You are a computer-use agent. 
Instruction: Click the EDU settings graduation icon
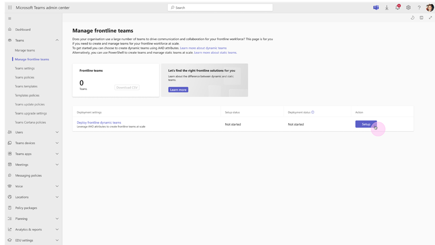10,240
